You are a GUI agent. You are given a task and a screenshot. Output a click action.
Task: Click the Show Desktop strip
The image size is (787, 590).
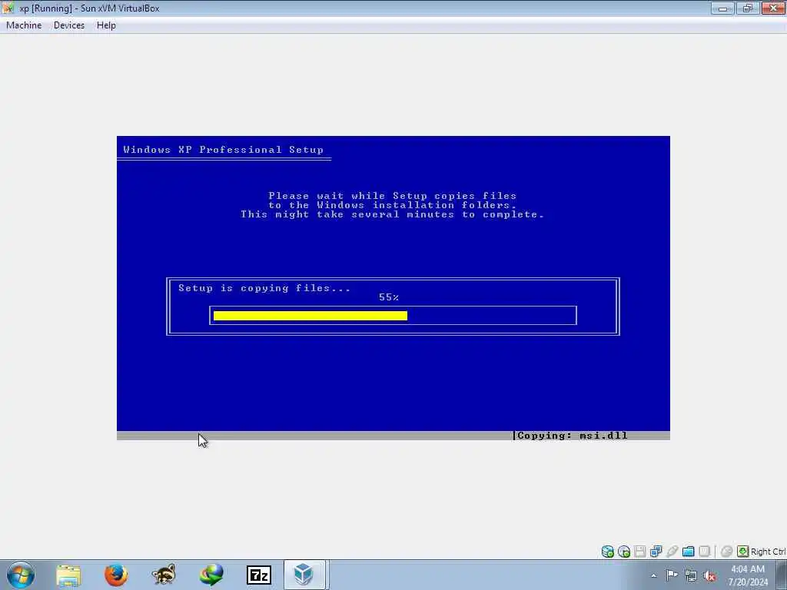(x=782, y=575)
